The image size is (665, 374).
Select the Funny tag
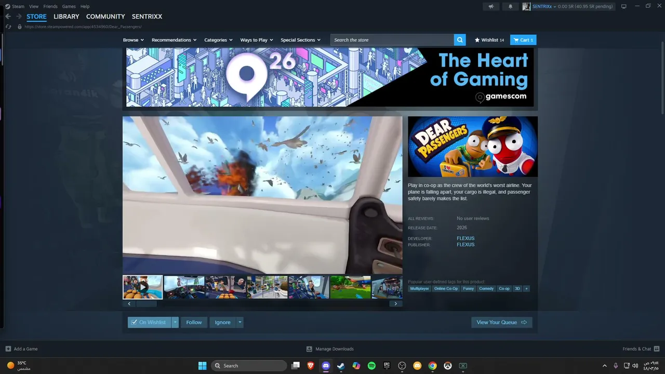[469, 289]
